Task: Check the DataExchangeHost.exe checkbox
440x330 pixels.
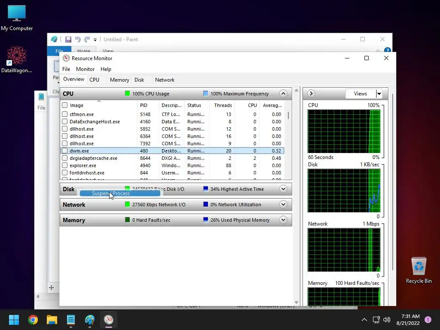Action: point(65,122)
